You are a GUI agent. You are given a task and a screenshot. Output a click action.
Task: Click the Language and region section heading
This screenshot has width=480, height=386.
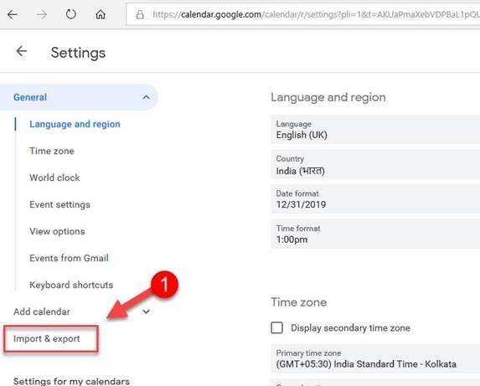click(x=328, y=97)
